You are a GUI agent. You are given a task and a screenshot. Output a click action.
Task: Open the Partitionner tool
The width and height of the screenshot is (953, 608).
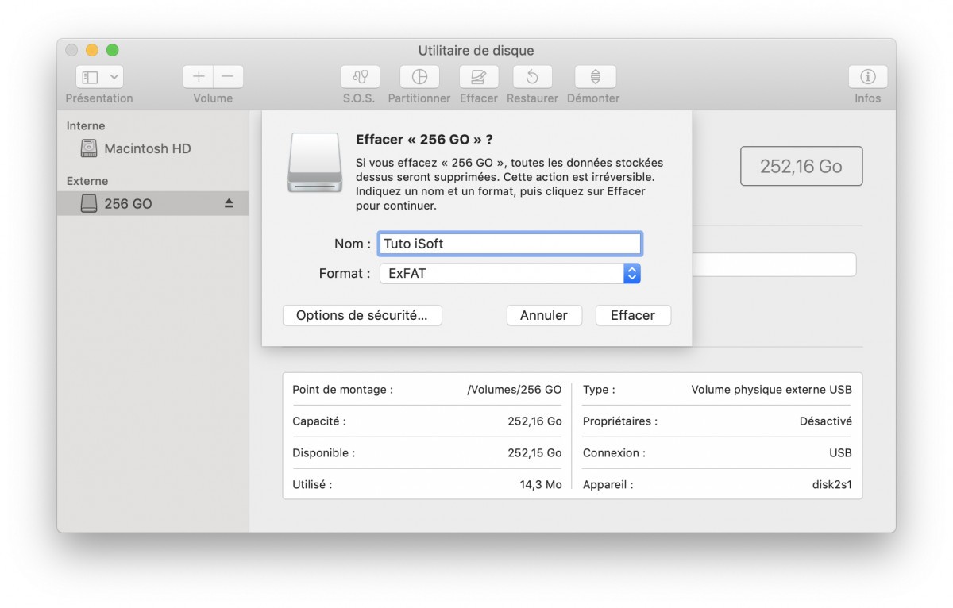point(419,77)
